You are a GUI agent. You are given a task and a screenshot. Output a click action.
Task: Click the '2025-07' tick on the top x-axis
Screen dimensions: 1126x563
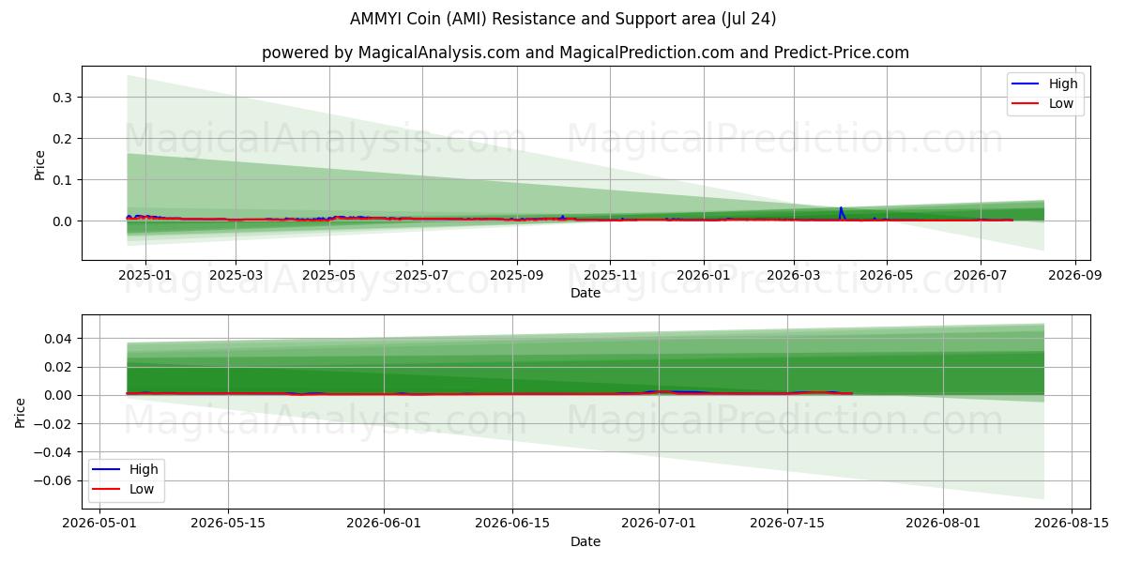pyautogui.click(x=422, y=276)
